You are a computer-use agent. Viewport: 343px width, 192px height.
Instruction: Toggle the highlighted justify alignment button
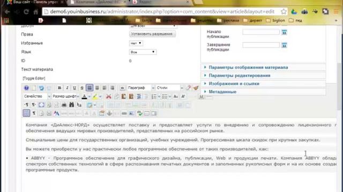point(90,88)
